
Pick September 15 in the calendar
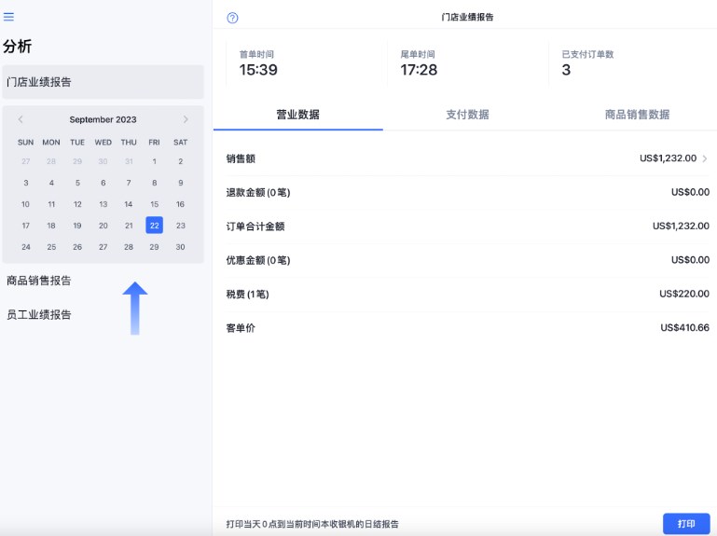tap(154, 204)
